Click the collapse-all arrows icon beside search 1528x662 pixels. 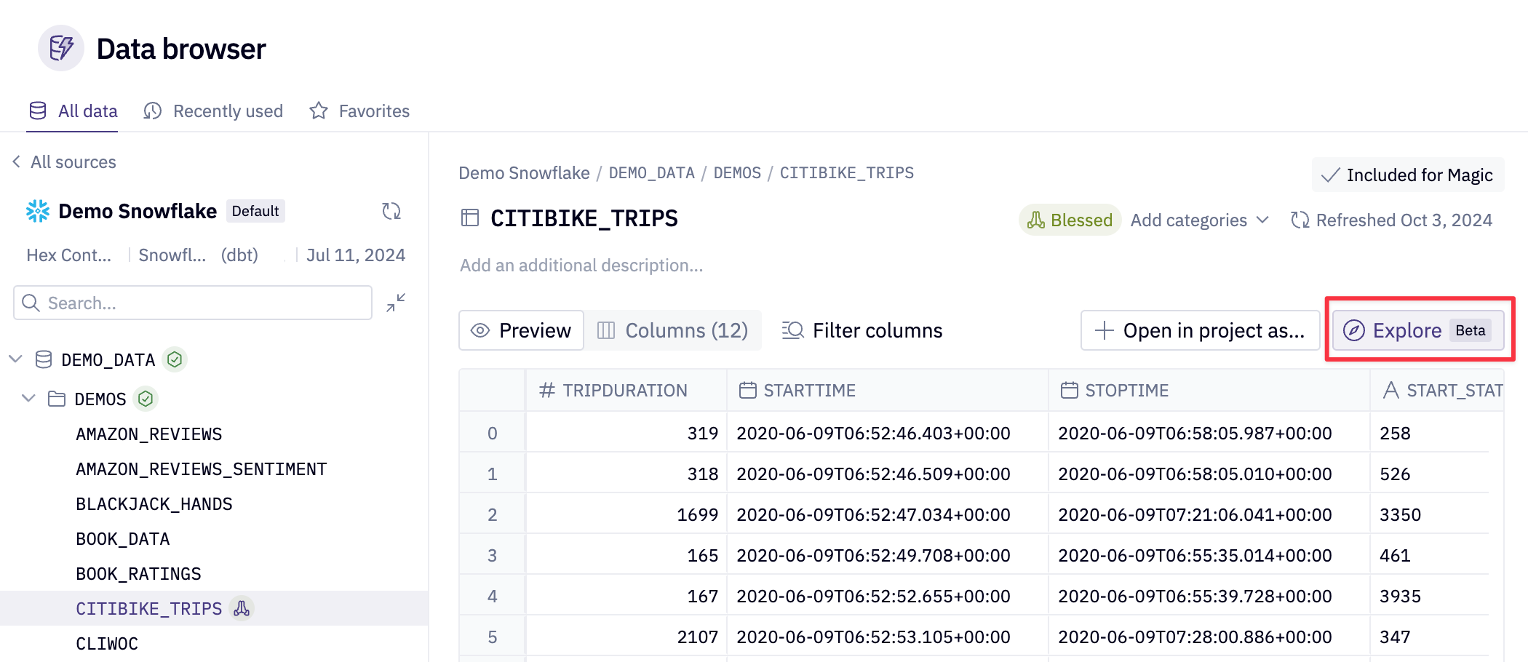coord(396,303)
